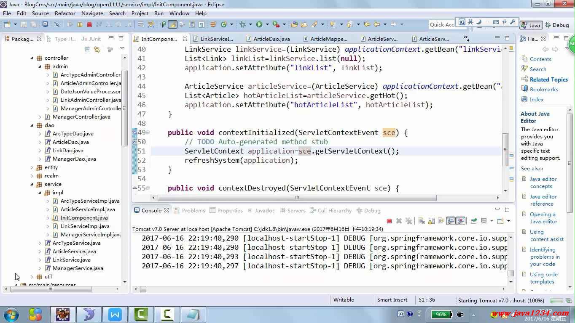Click the Clear Console icon

(422, 221)
